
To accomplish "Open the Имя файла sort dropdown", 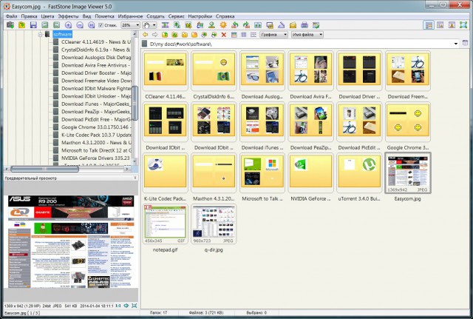I will (x=307, y=35).
